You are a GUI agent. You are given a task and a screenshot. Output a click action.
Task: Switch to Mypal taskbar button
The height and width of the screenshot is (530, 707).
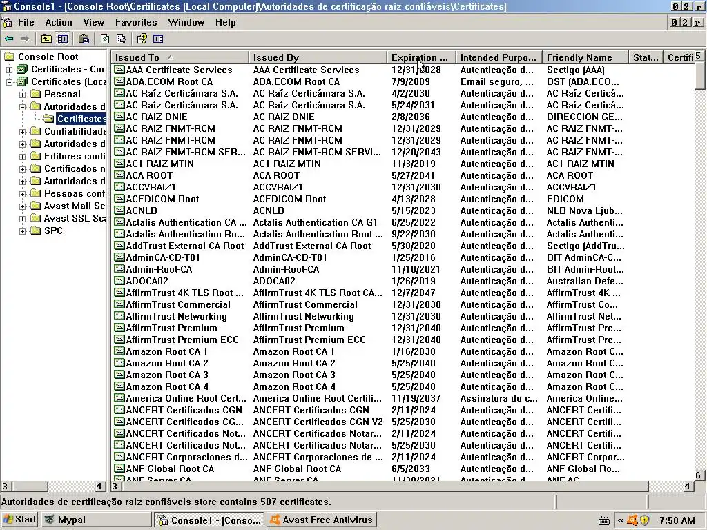click(x=97, y=520)
